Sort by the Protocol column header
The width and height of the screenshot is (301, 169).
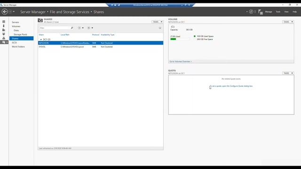pyautogui.click(x=95, y=35)
